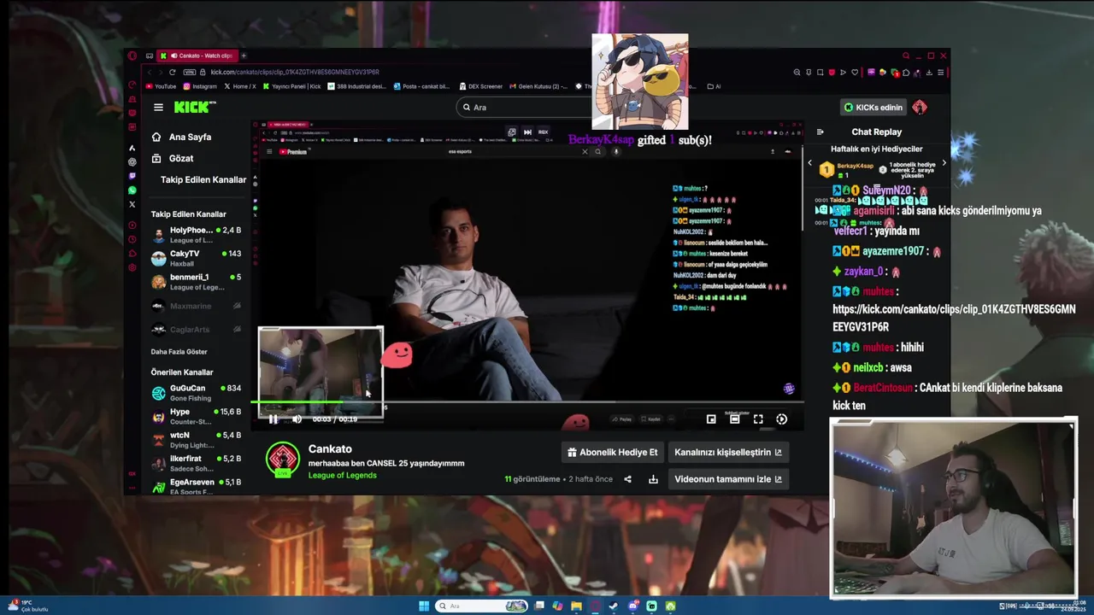1094x615 pixels.
Task: Toggle theater mode on player
Action: tap(734, 419)
